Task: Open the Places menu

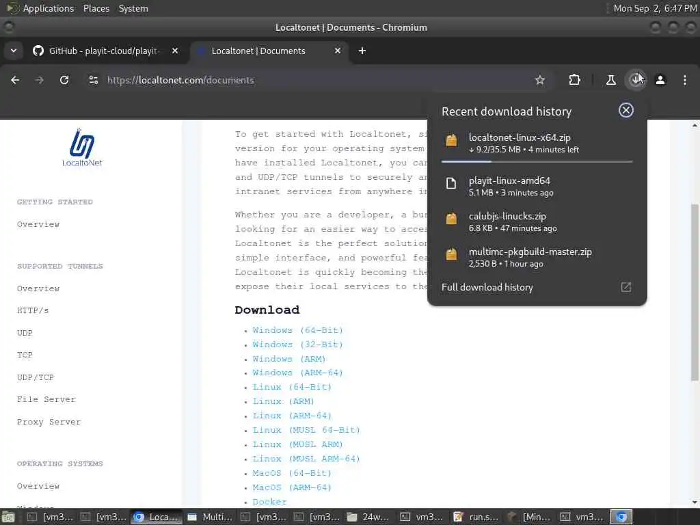Action: click(x=96, y=8)
